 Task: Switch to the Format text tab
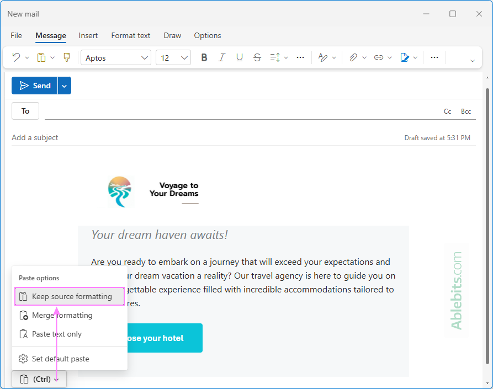tap(131, 35)
